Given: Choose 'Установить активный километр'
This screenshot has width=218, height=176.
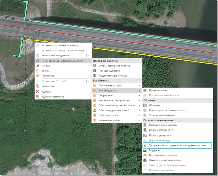Looking at the screenshot, I should pyautogui.click(x=63, y=45).
